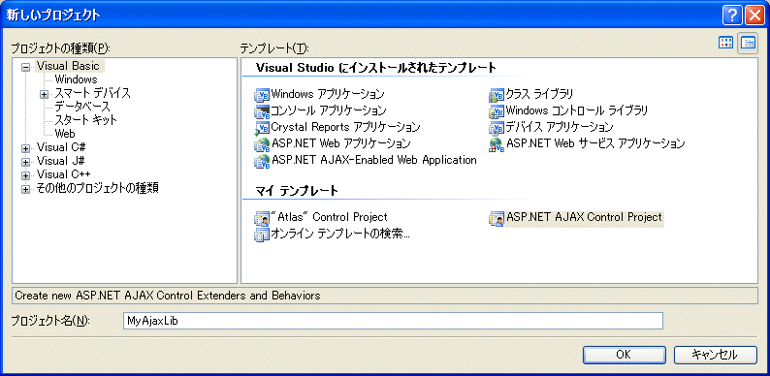The width and height of the screenshot is (770, 376).
Task: Expand the その他のプロジェクトの種類 node
Action: [x=25, y=189]
